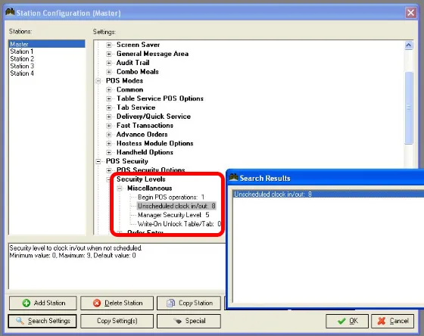Open Search Settings
The width and height of the screenshot is (424, 336).
tap(42, 321)
